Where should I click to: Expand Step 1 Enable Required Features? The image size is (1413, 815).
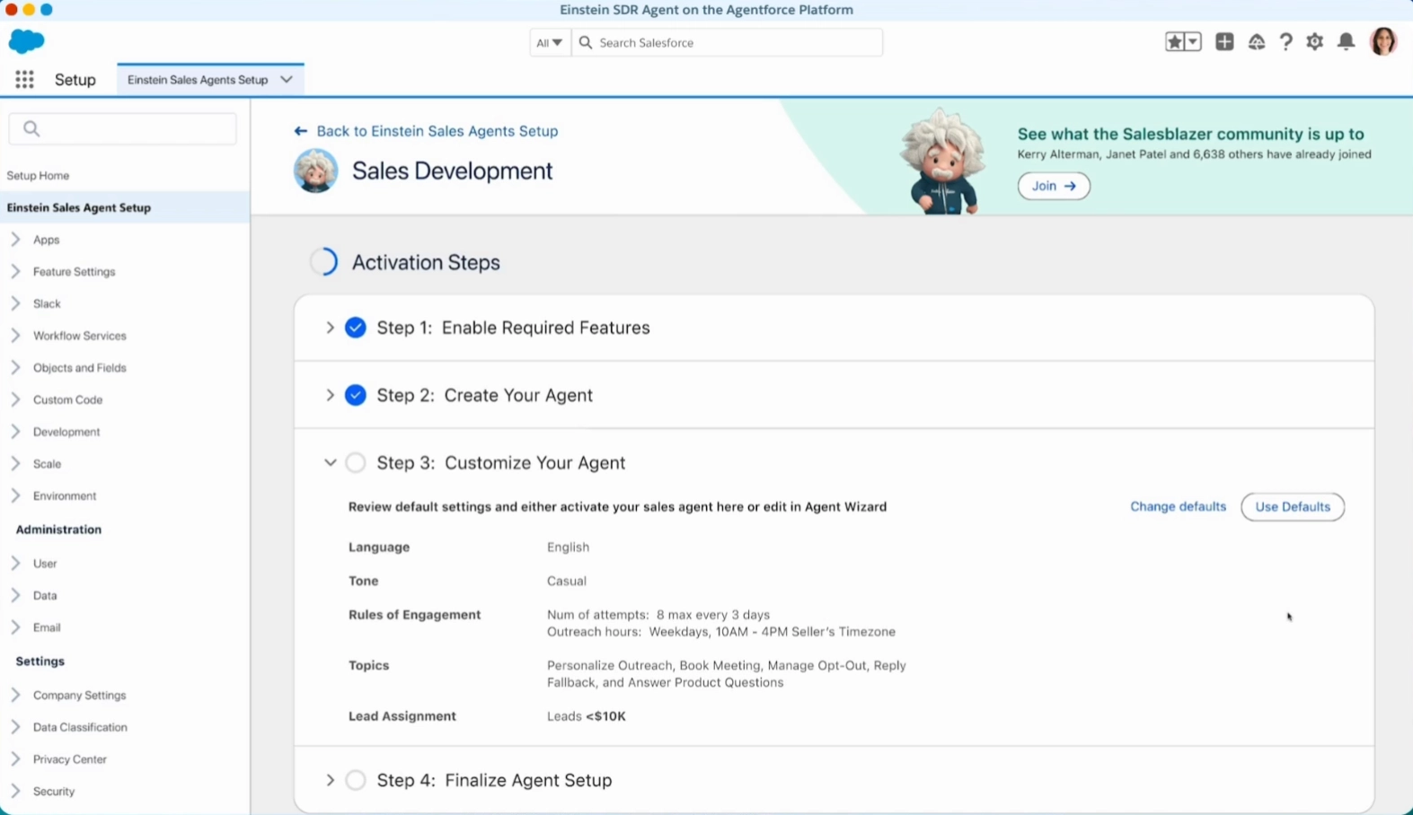pyautogui.click(x=330, y=328)
